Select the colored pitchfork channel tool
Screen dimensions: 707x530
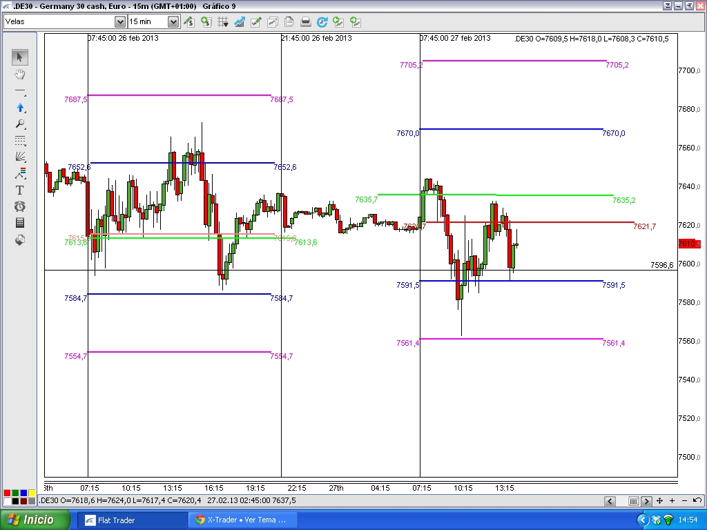click(19, 173)
